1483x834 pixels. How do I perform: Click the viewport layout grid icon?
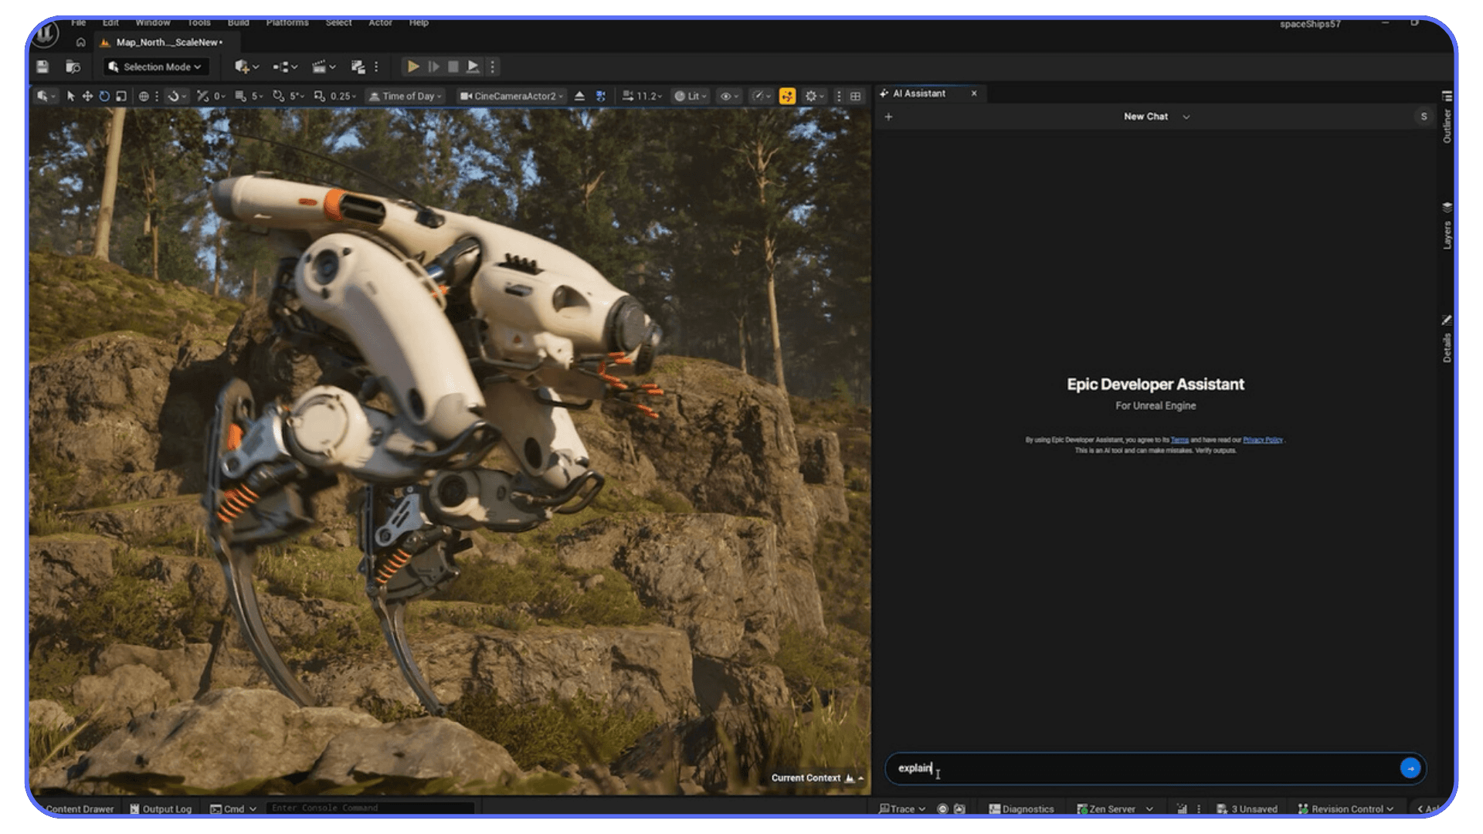click(x=855, y=97)
